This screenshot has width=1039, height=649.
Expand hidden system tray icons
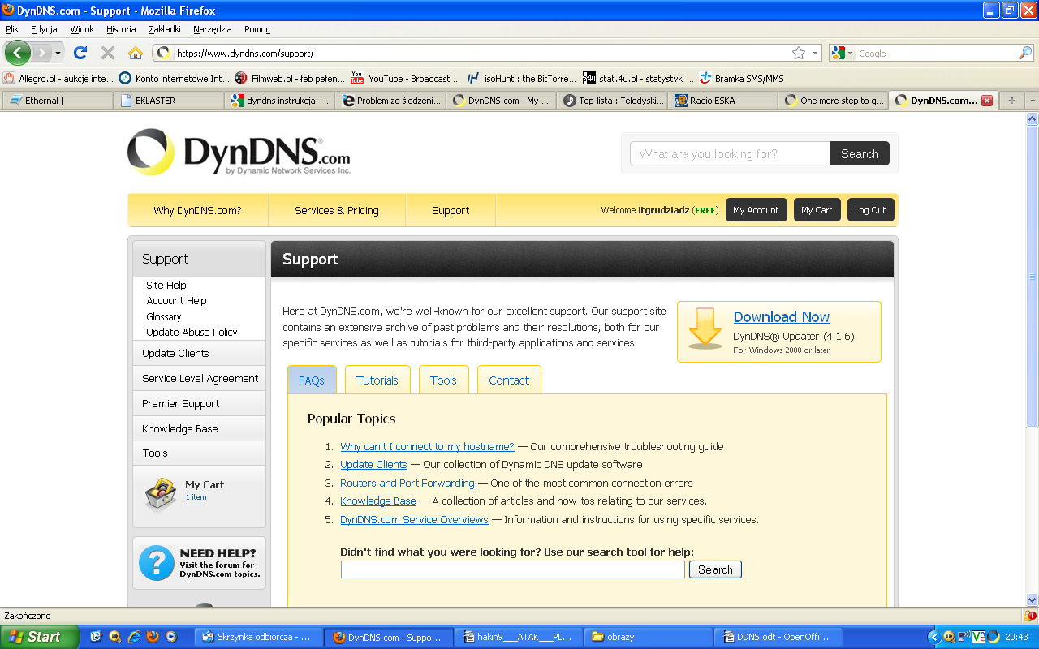point(934,637)
